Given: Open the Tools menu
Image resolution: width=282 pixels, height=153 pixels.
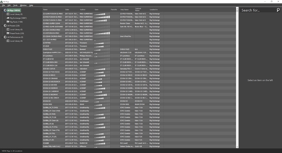Looking at the screenshot, I should (15, 5).
